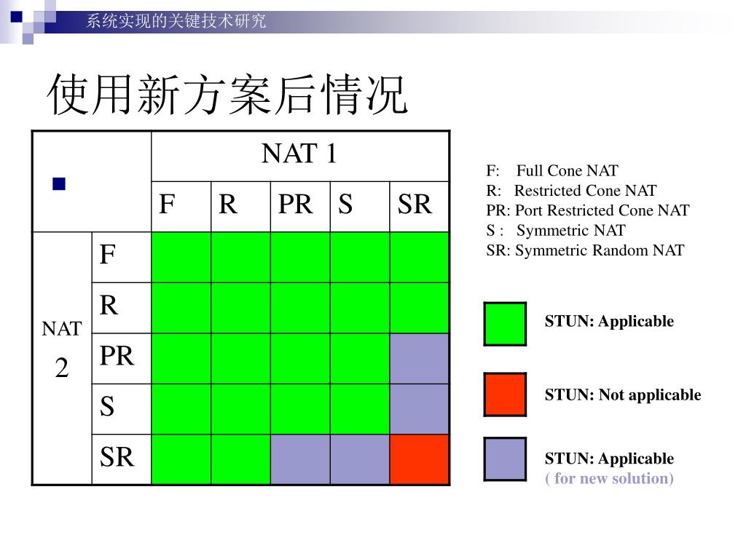
Task: Click the header text 系统实现的关键技术研究
Action: point(176,21)
